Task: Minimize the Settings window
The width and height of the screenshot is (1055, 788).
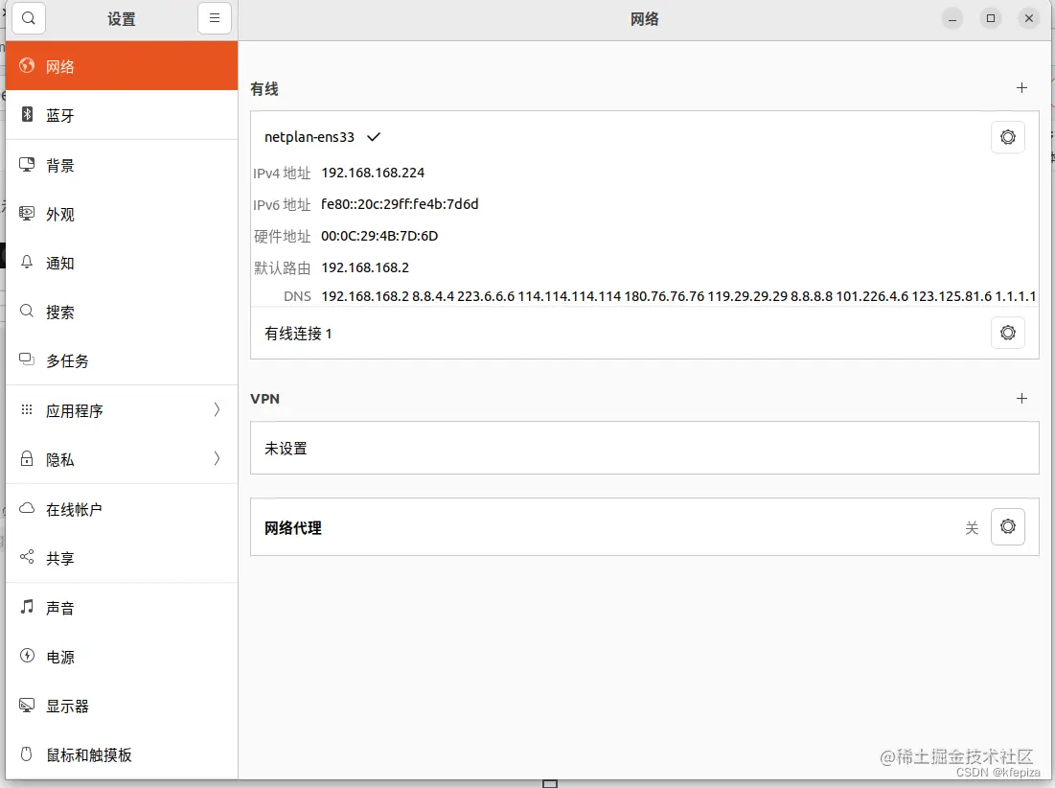Action: pyautogui.click(x=952, y=19)
